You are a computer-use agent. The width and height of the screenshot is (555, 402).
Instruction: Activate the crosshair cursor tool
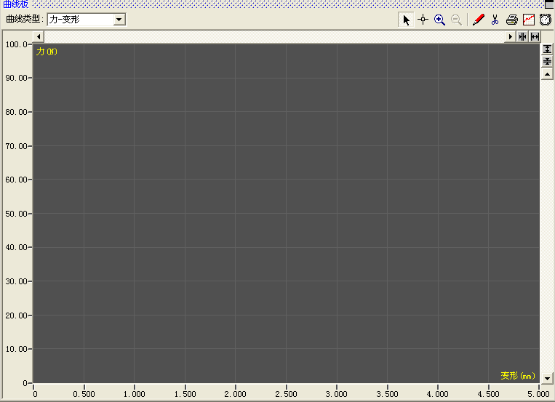(423, 20)
